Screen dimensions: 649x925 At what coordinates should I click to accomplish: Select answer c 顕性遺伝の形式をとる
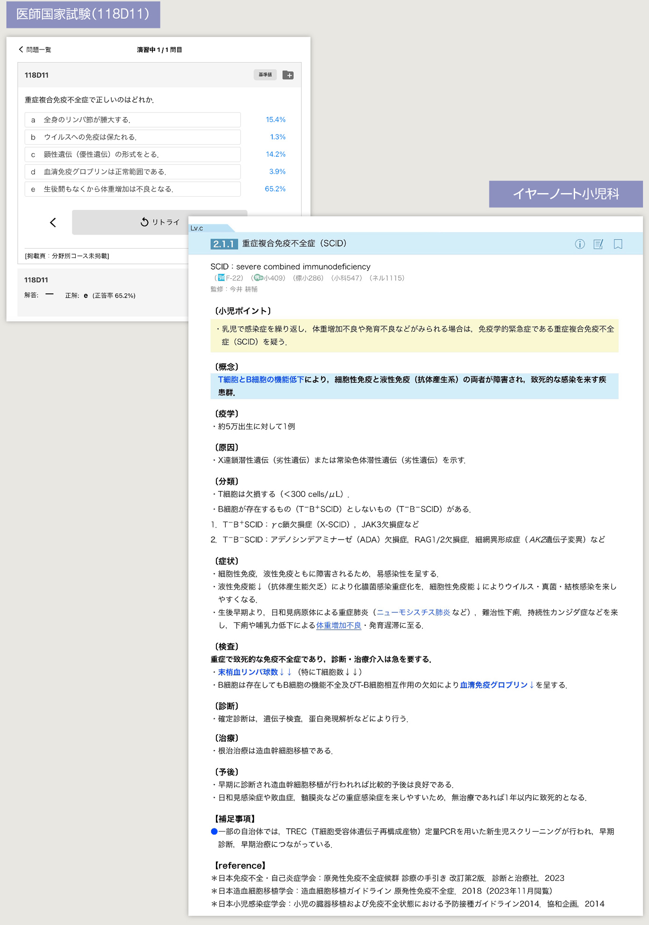(x=133, y=154)
